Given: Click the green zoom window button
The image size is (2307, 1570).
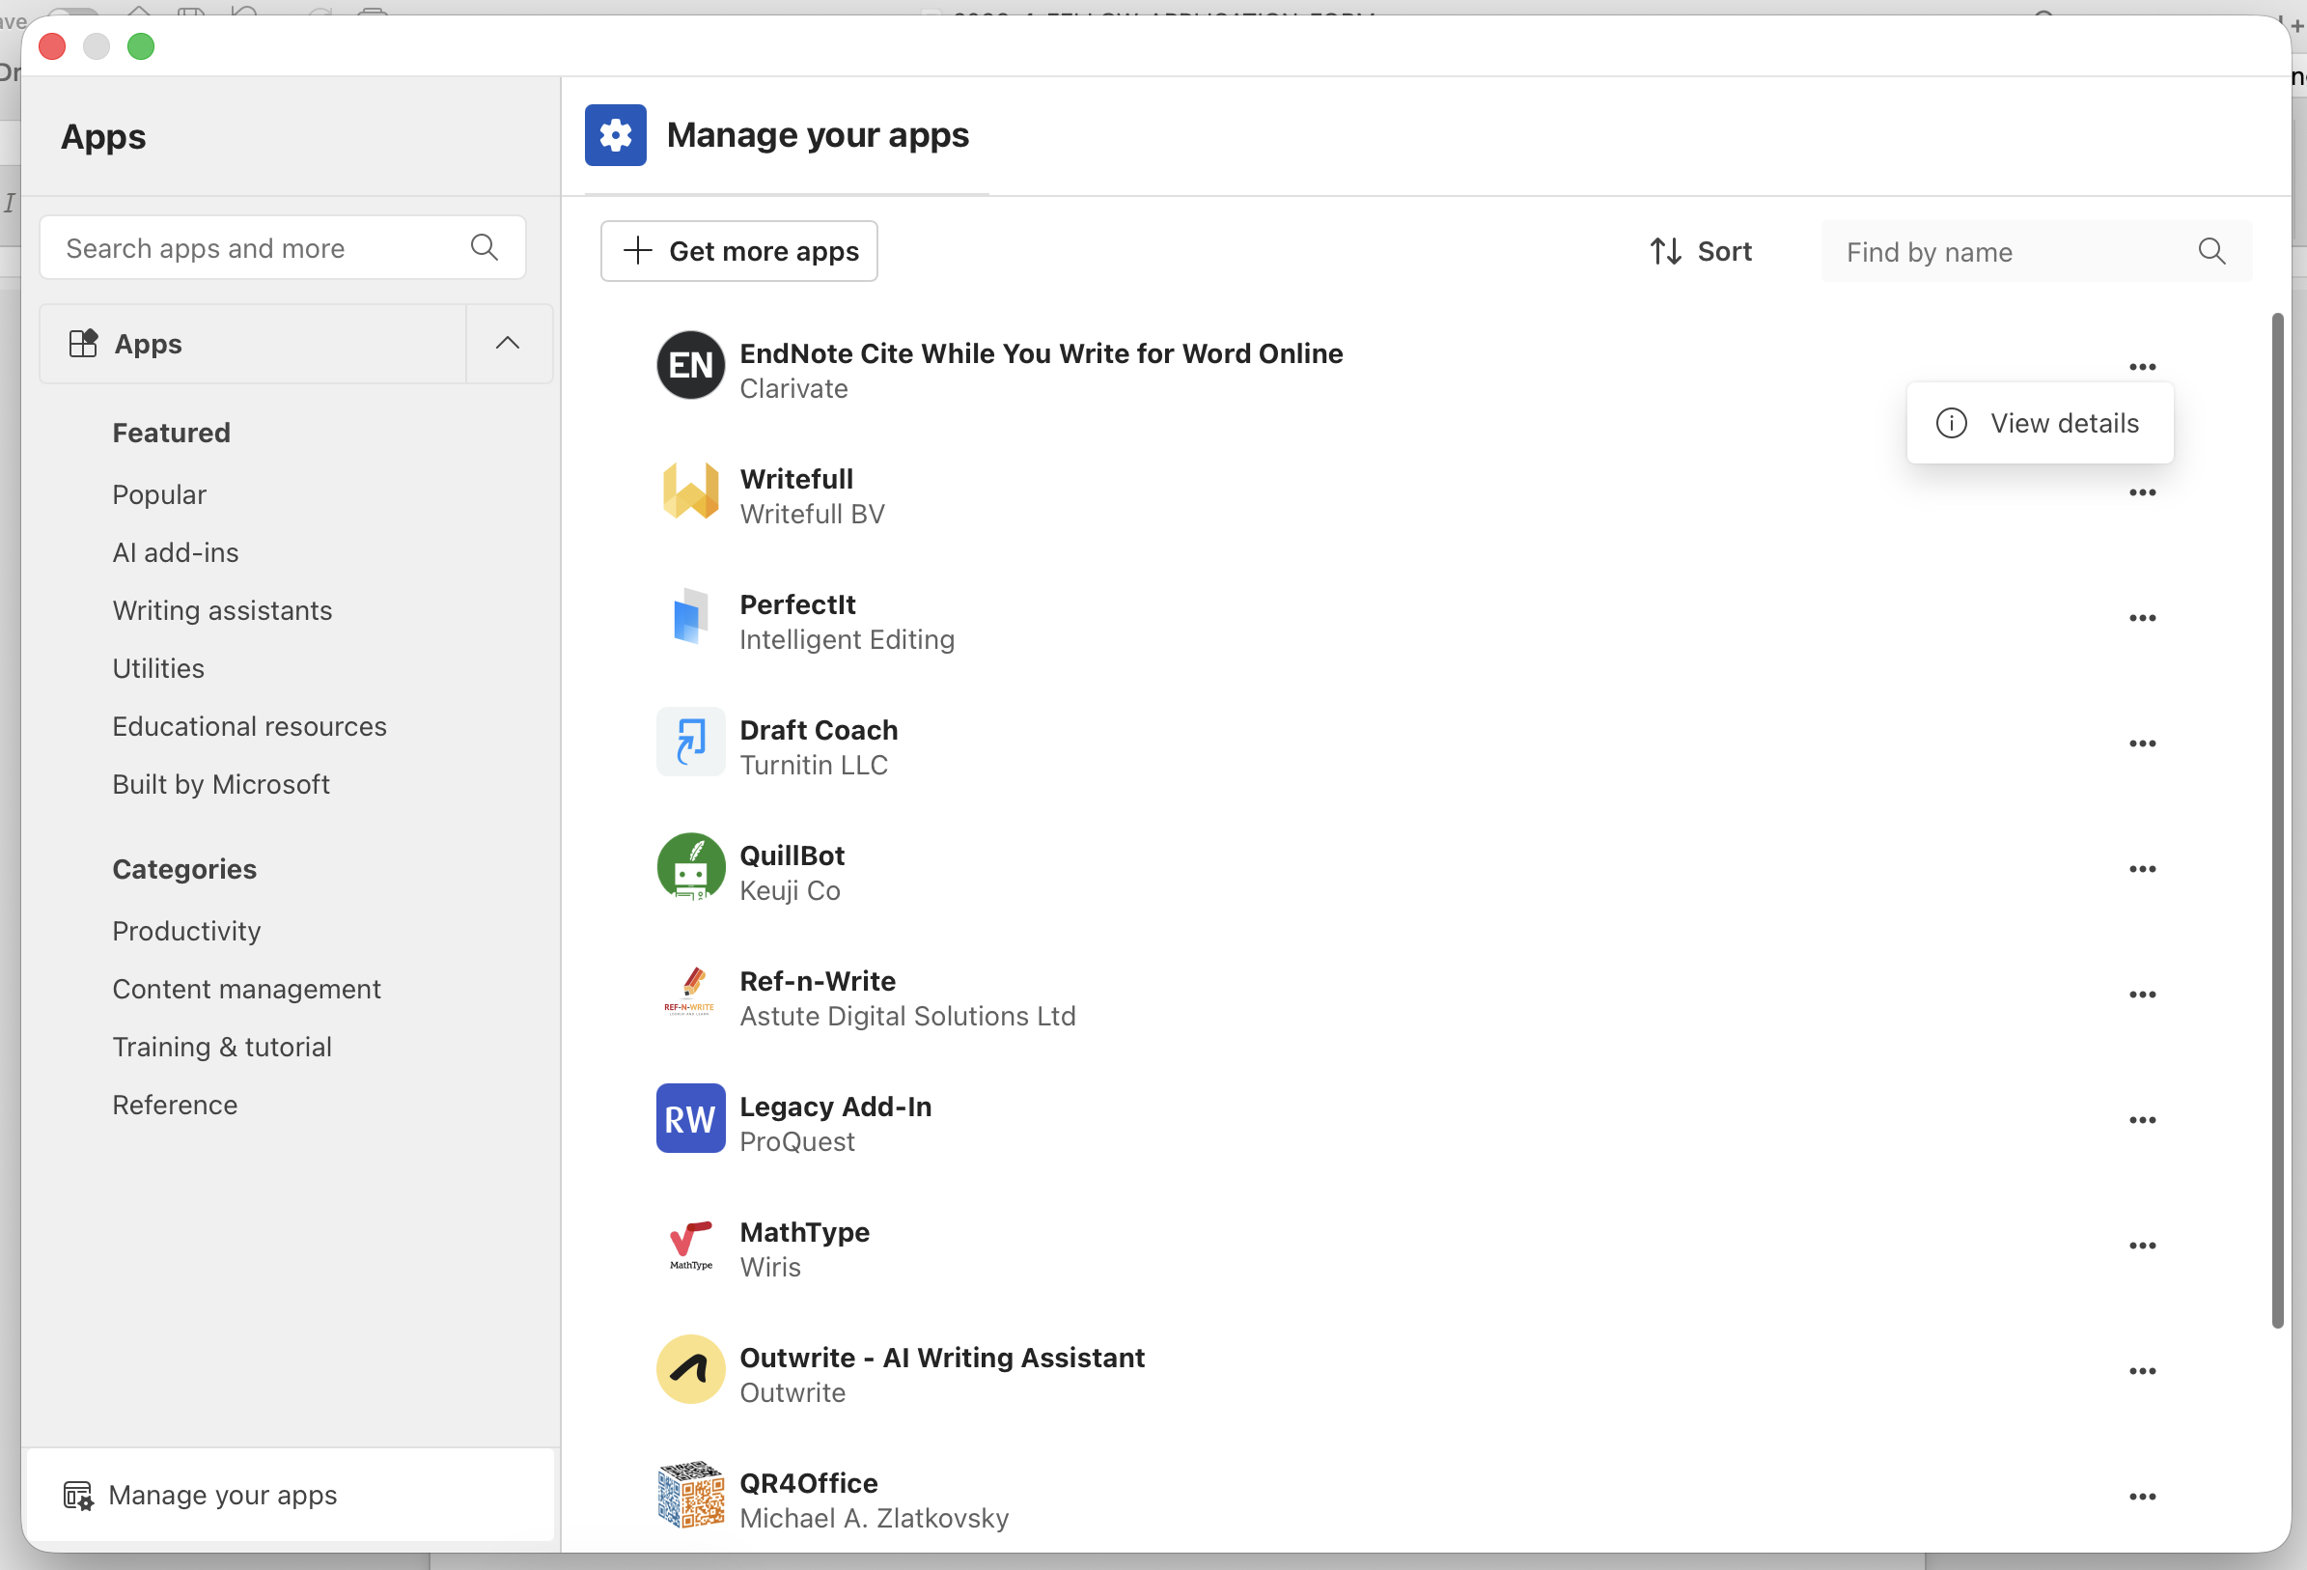Looking at the screenshot, I should click(141, 45).
